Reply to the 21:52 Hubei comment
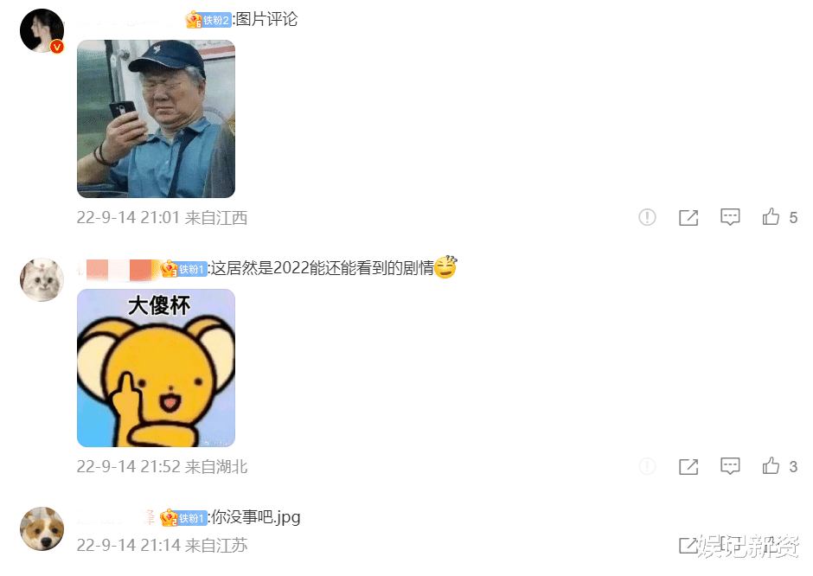The height and width of the screenshot is (576, 813). pyautogui.click(x=730, y=466)
